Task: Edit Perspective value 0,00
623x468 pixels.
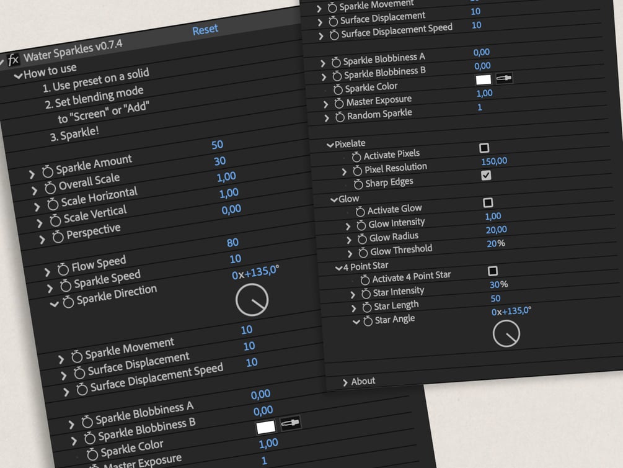Action: coord(231,209)
